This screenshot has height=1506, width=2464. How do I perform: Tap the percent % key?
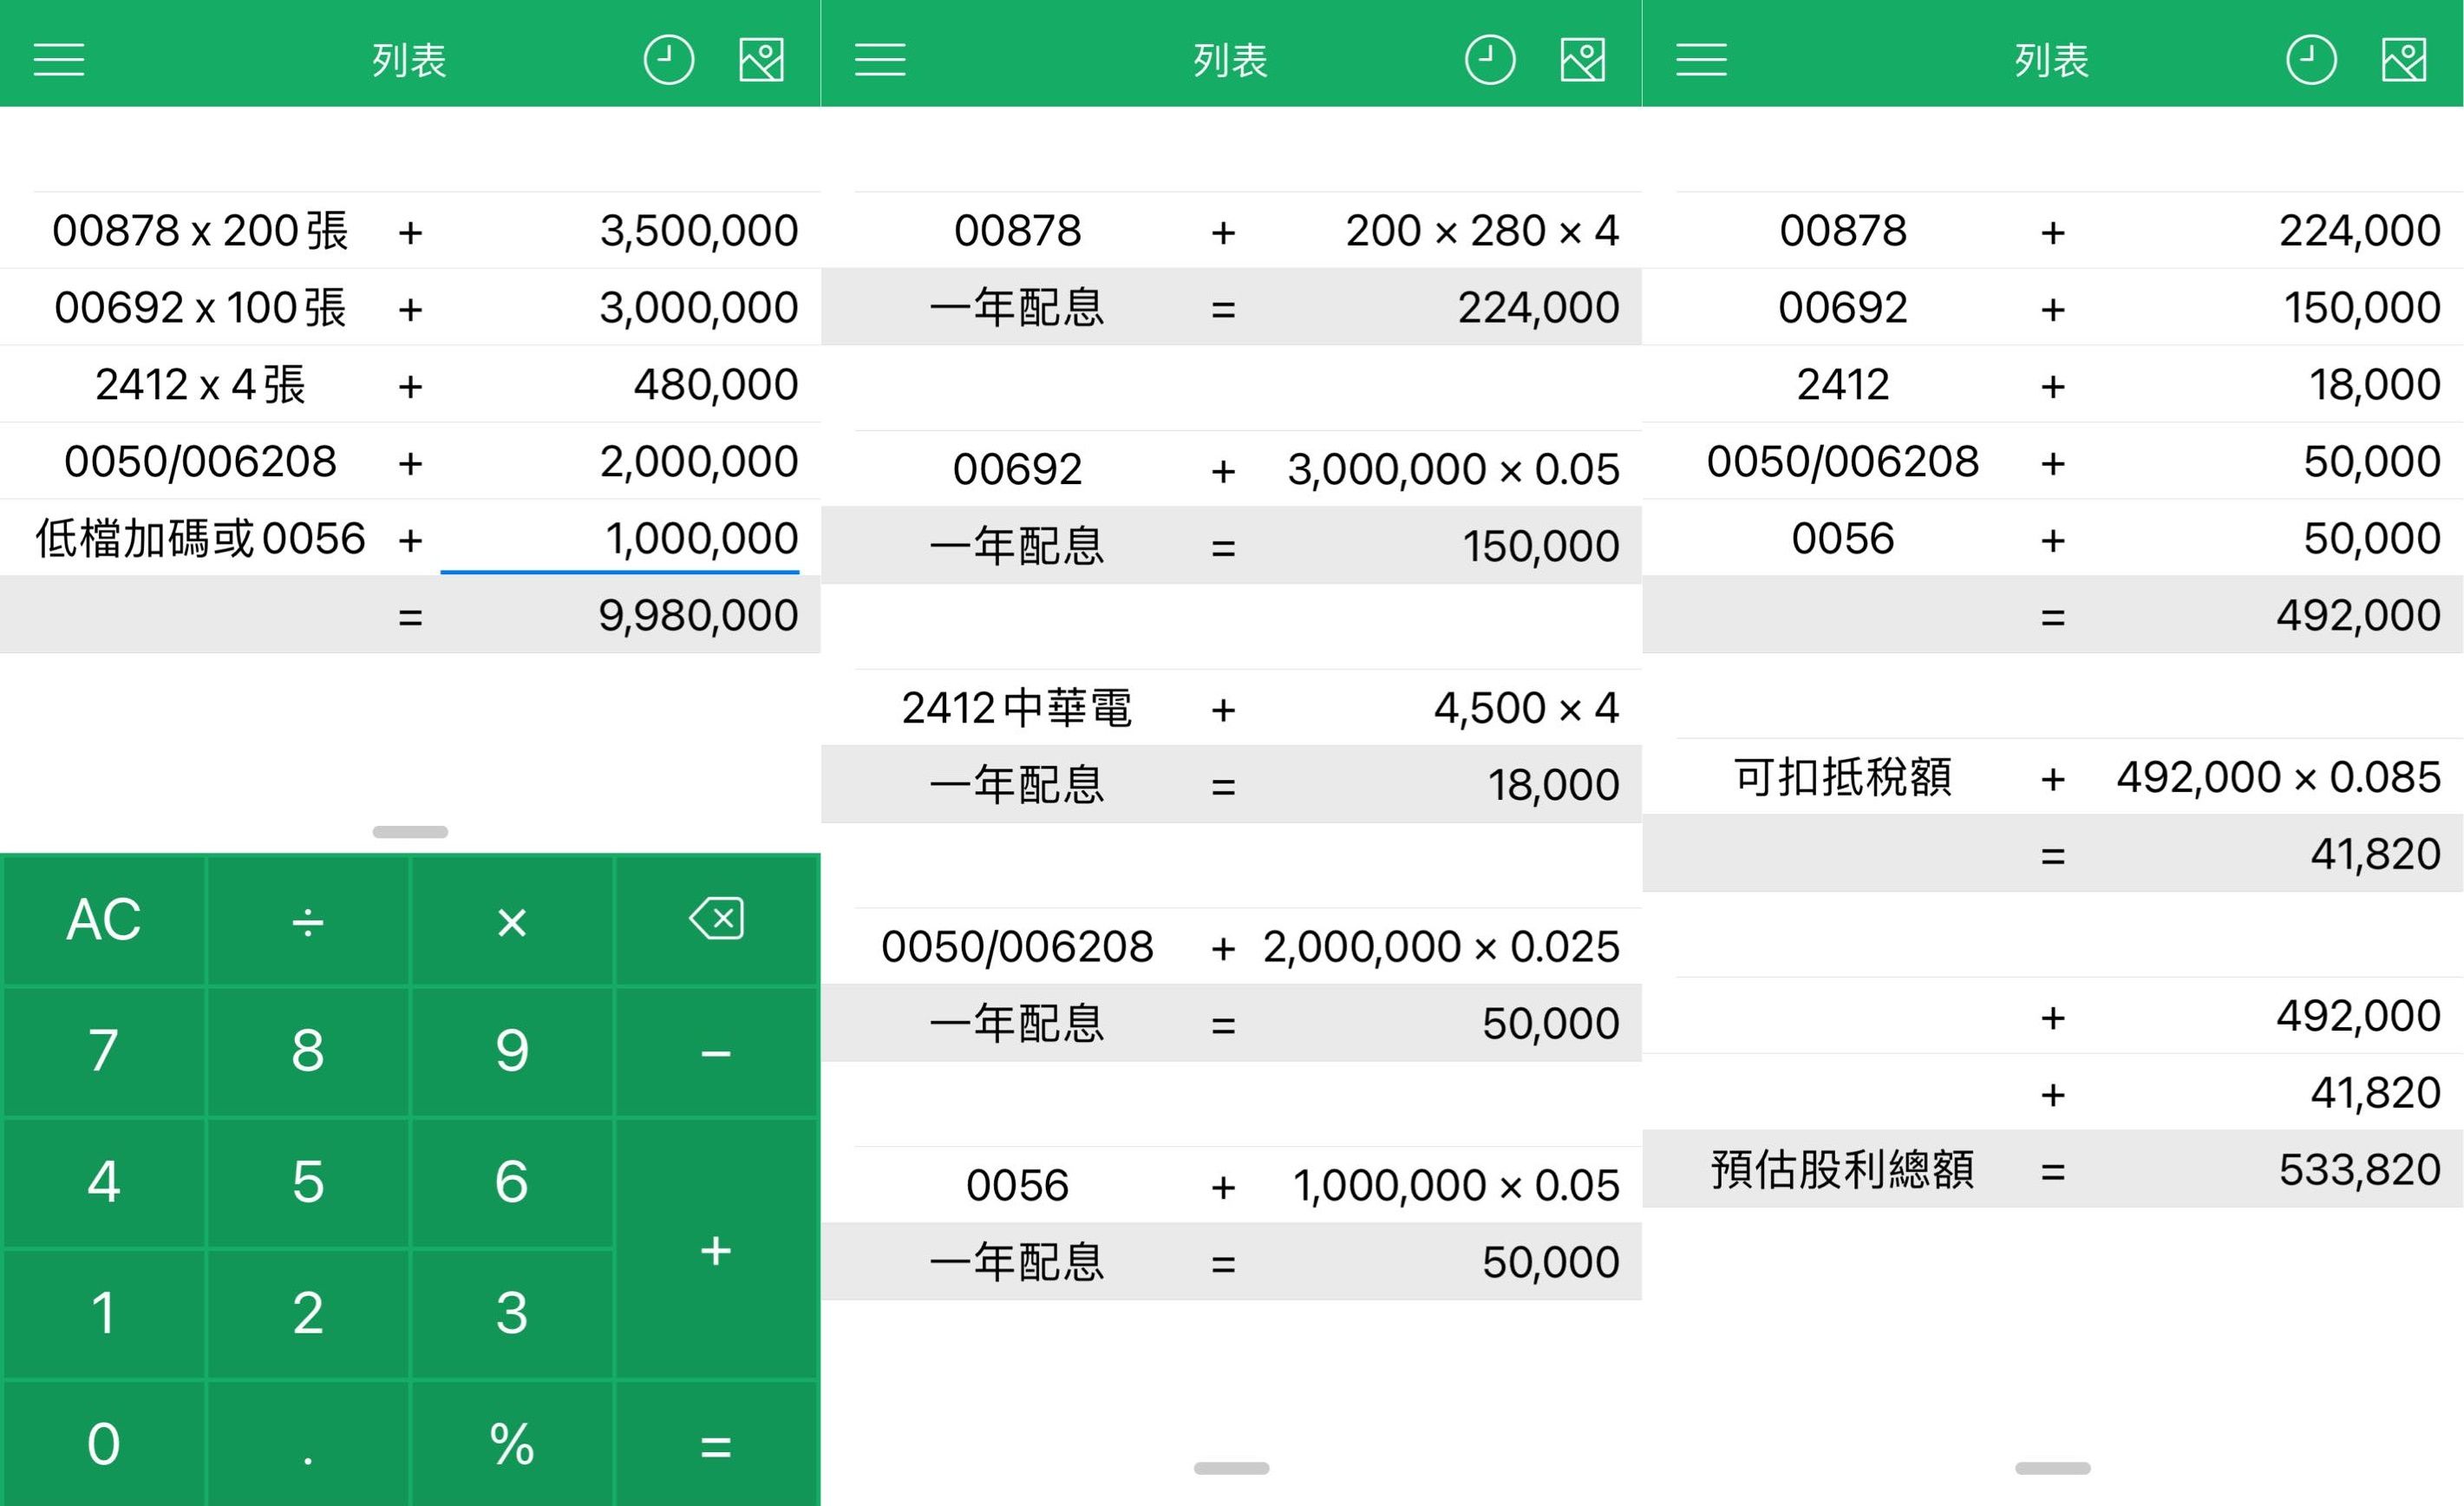(512, 1444)
